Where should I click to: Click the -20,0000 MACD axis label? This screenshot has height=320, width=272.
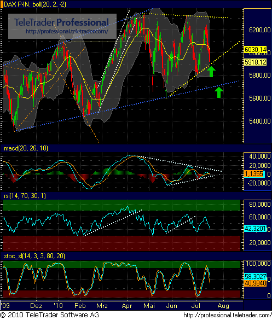click(259, 183)
